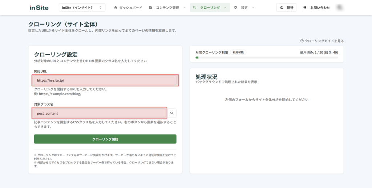
Task: Open the コンテンツ管理 menu
Action: 167,8
